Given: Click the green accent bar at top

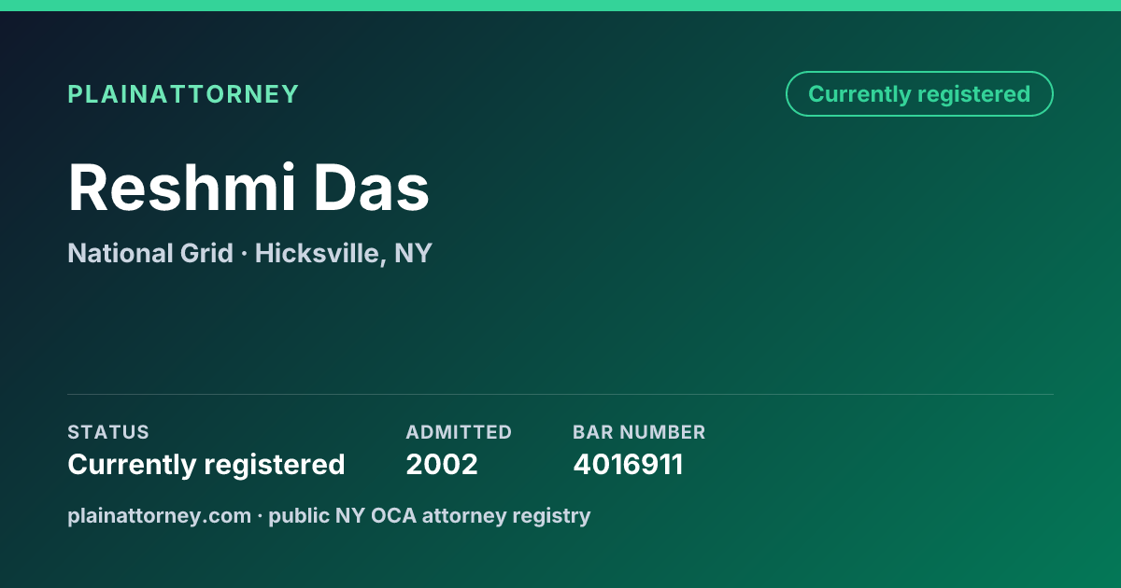Looking at the screenshot, I should [560, 6].
